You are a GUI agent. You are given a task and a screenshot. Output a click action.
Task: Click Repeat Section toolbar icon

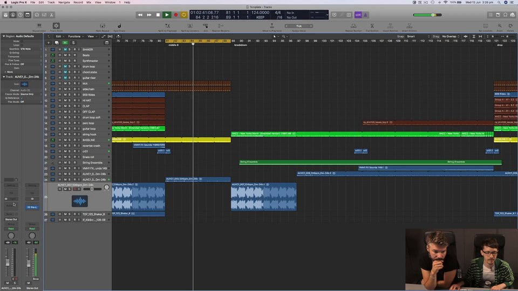point(353,26)
